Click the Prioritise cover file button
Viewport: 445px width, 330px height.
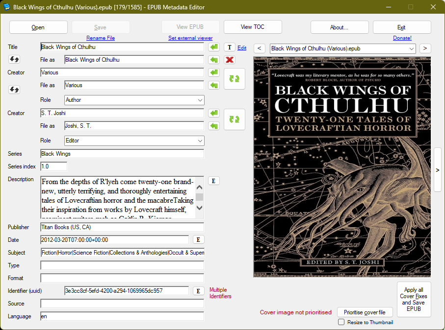point(365,312)
